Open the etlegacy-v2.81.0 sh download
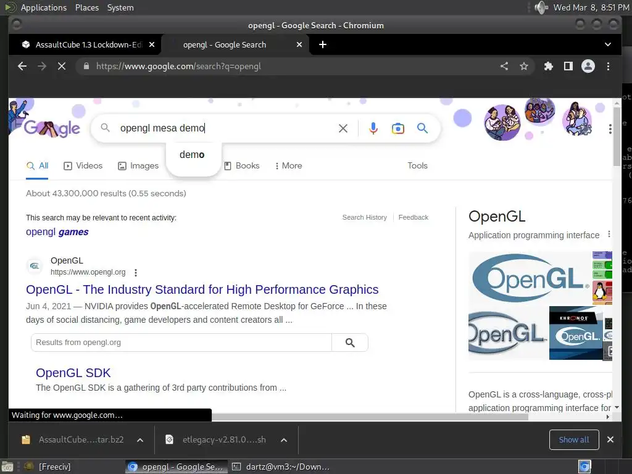632x474 pixels. click(216, 439)
